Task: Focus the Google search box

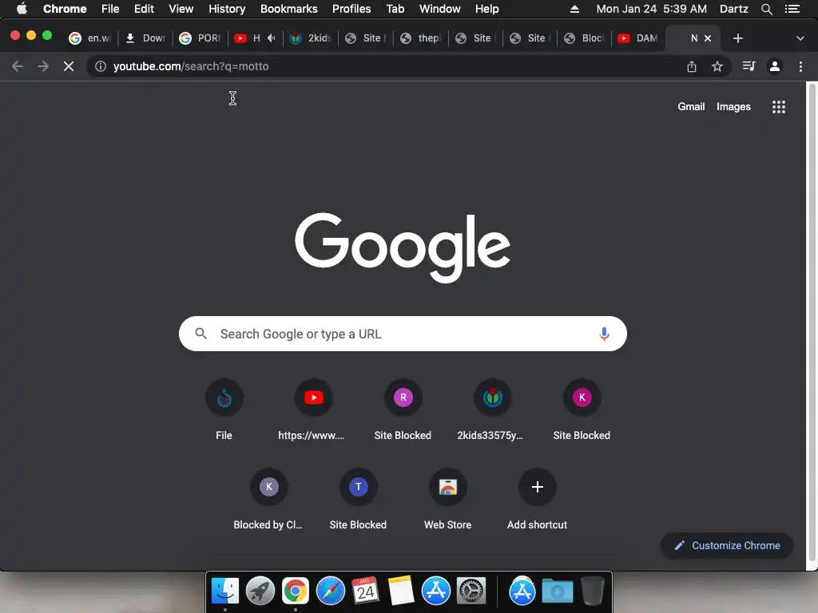Action: click(403, 334)
